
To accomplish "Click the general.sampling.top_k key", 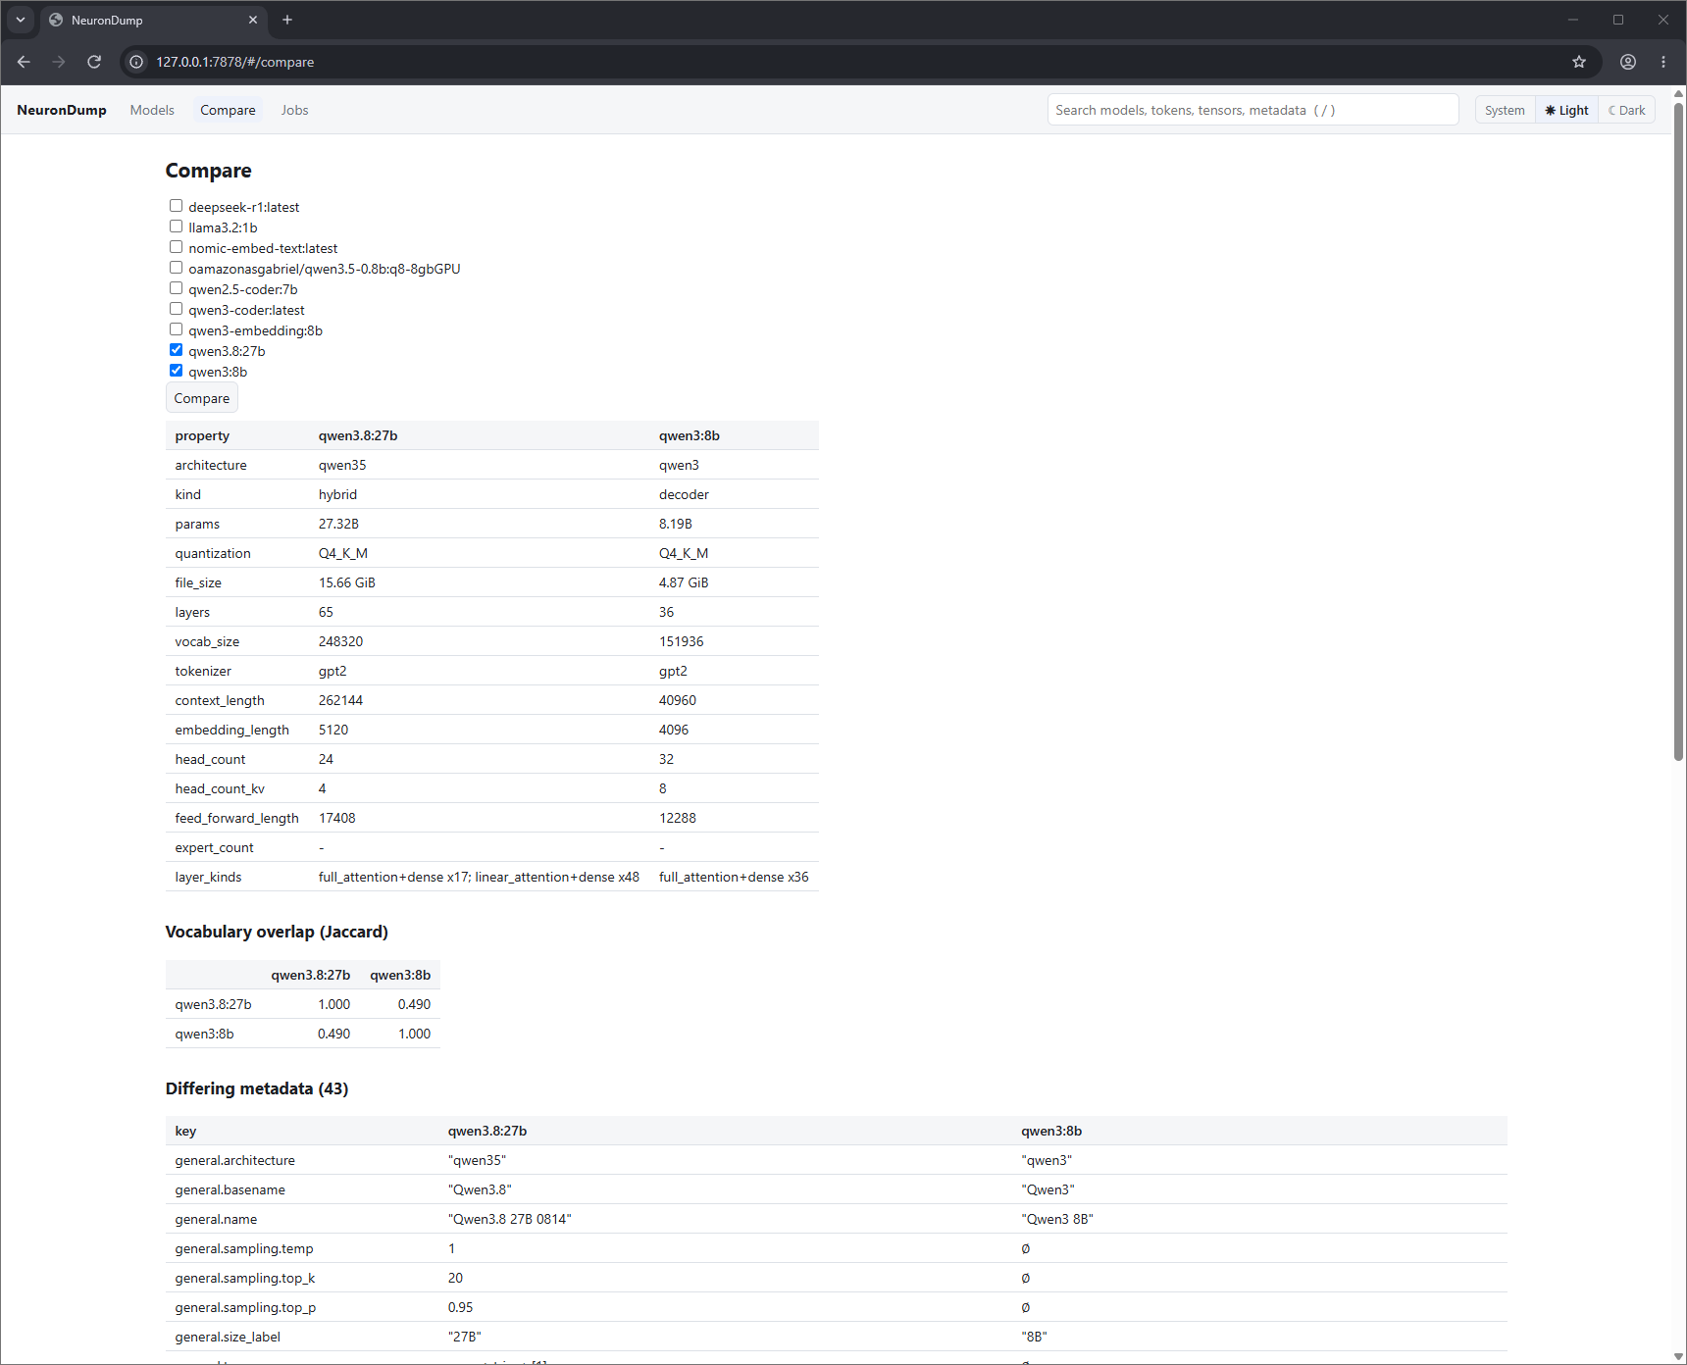I will 245,1278.
